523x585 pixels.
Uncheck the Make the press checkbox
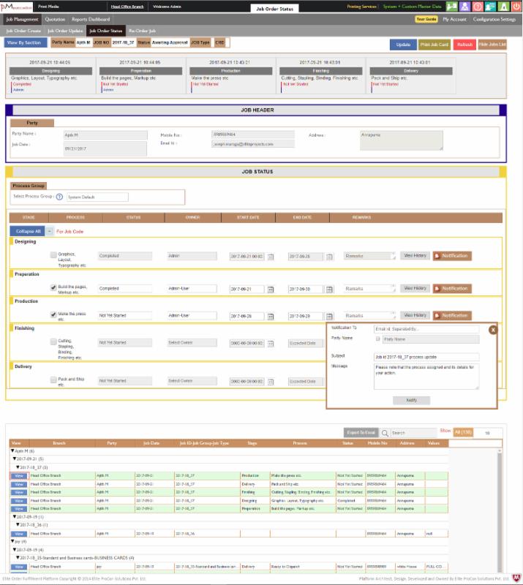click(53, 314)
